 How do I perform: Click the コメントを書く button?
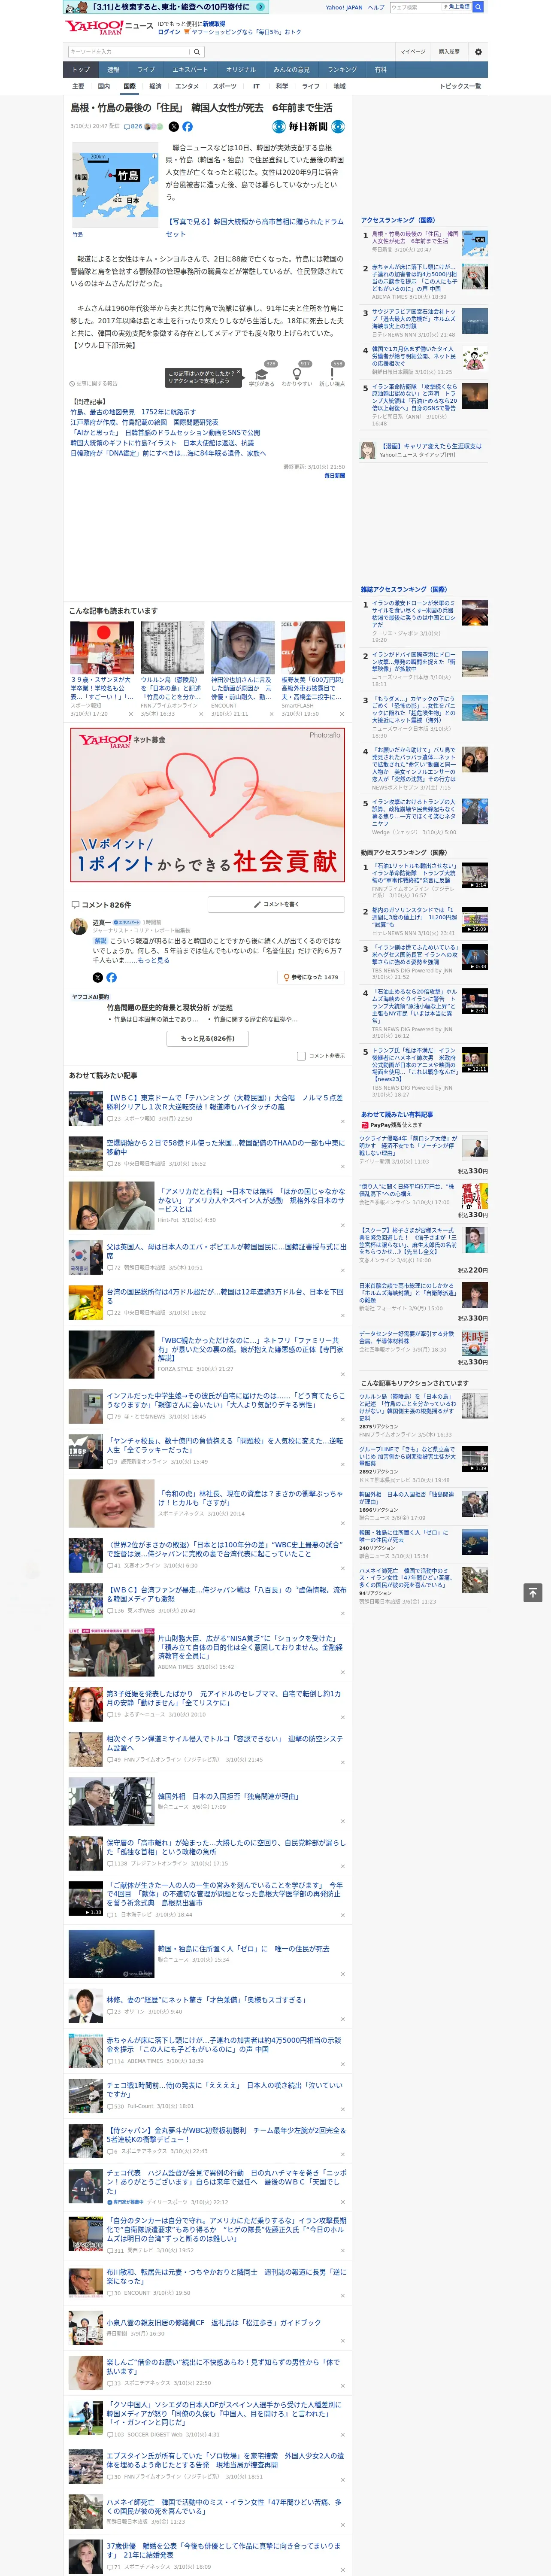point(276,904)
